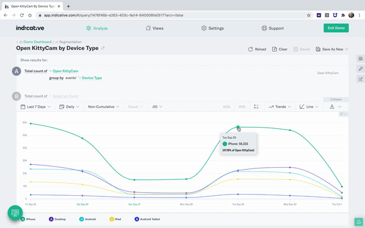Open the Last 7 Days date range dropdown
This screenshot has width=365, height=228.
pos(36,107)
